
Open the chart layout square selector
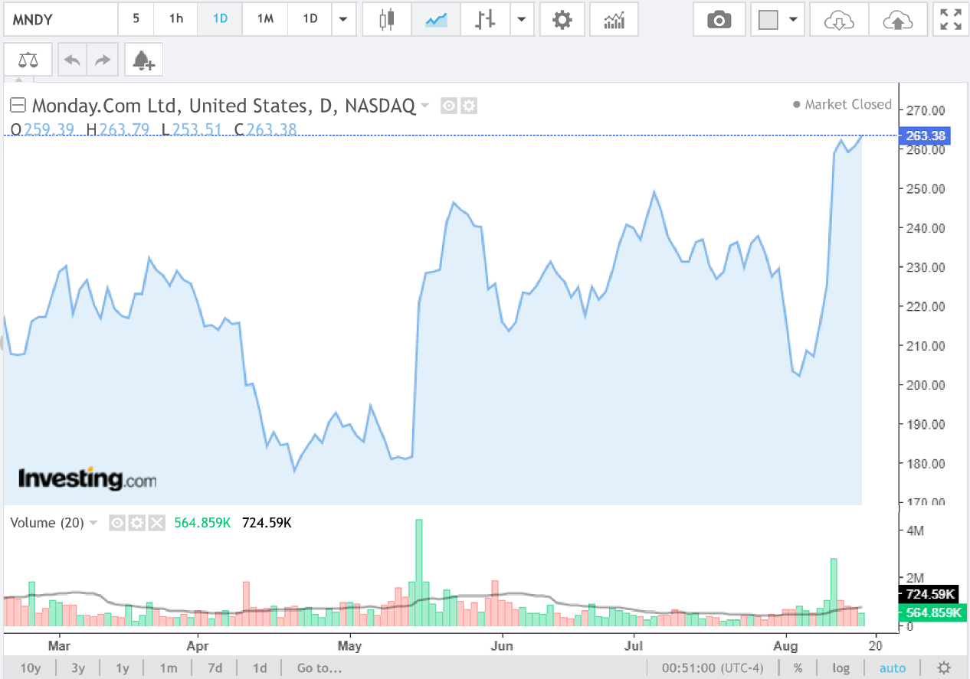click(768, 19)
